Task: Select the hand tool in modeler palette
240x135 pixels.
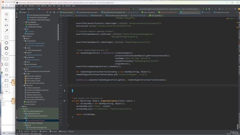Action: (x=6, y=15)
